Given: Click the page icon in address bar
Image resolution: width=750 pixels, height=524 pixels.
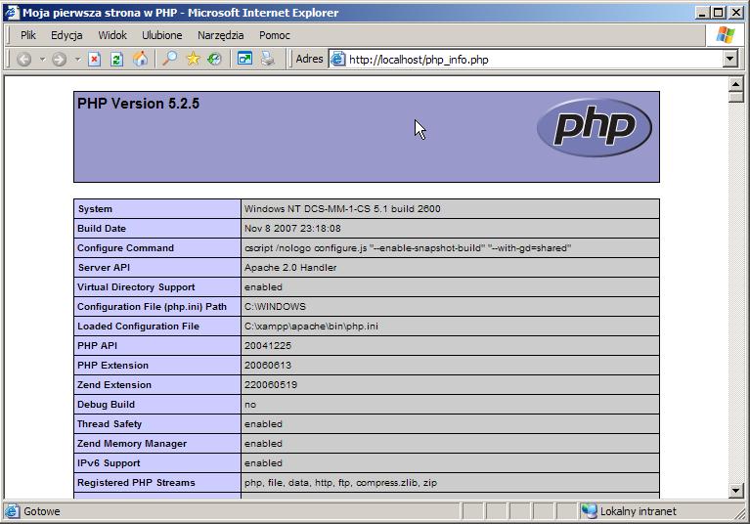Looking at the screenshot, I should tap(337, 60).
